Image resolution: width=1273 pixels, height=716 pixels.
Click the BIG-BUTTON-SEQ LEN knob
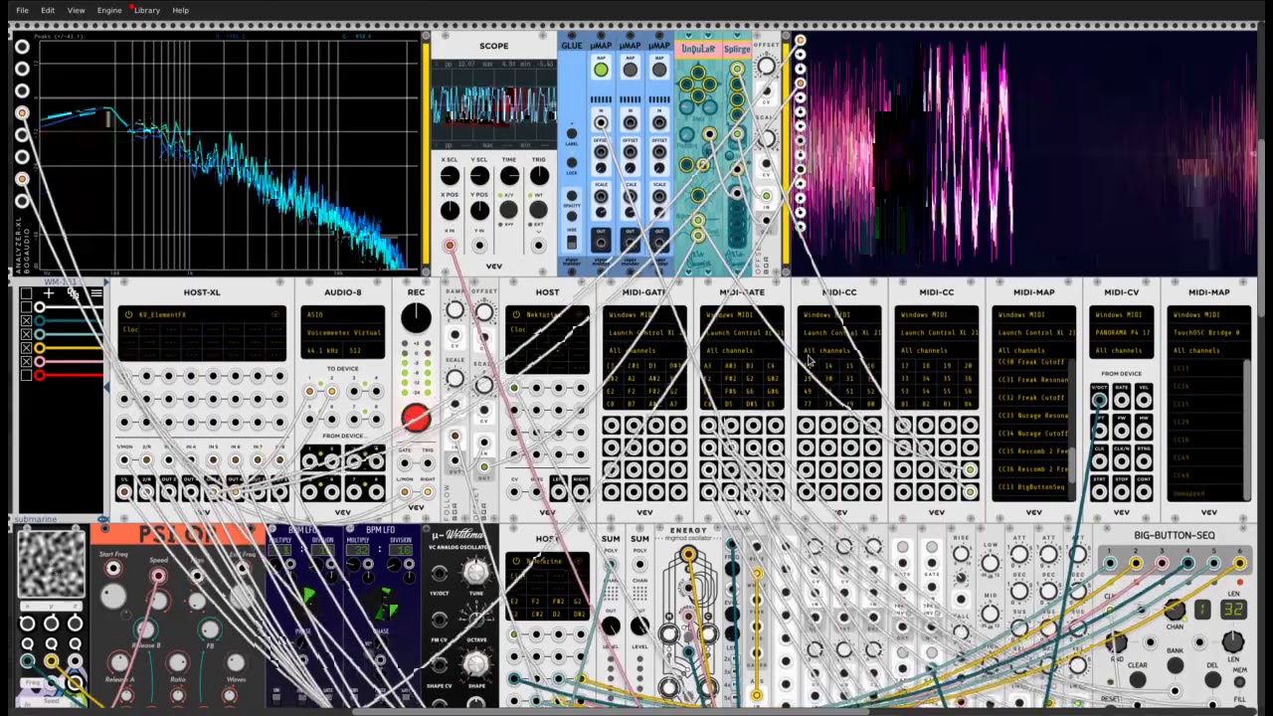pyautogui.click(x=1232, y=641)
